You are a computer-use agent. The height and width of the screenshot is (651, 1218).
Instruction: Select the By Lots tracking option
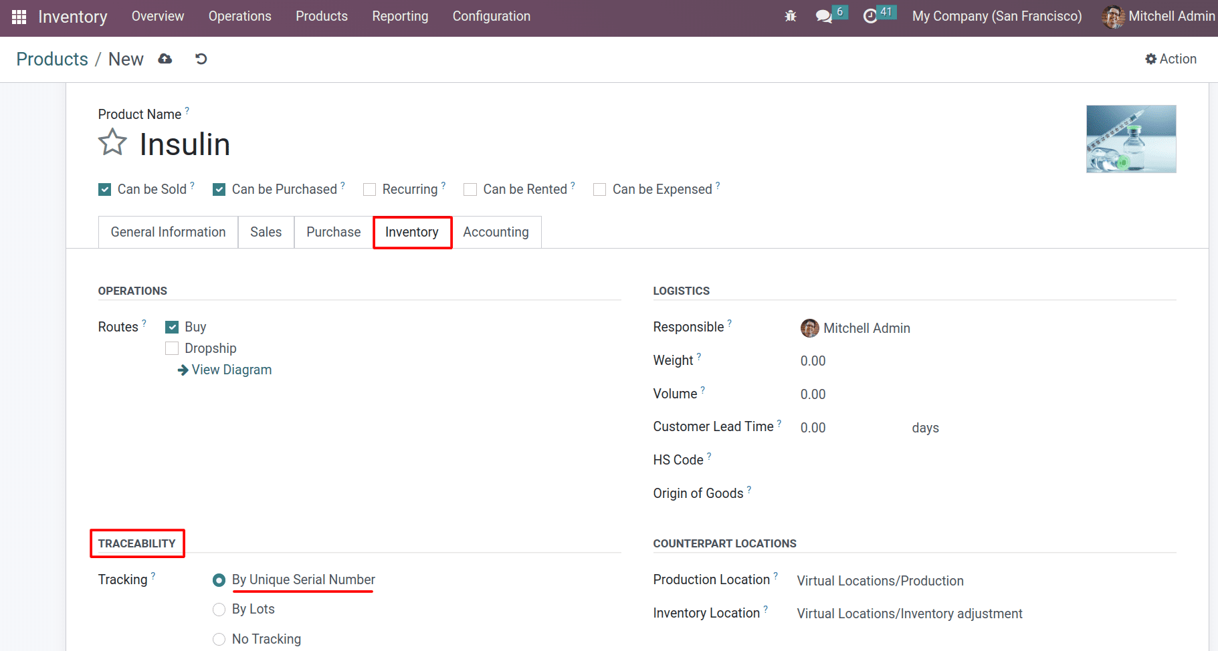pyautogui.click(x=219, y=610)
